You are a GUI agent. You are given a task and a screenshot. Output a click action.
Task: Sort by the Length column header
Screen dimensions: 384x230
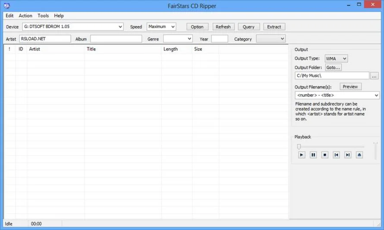[177, 49]
